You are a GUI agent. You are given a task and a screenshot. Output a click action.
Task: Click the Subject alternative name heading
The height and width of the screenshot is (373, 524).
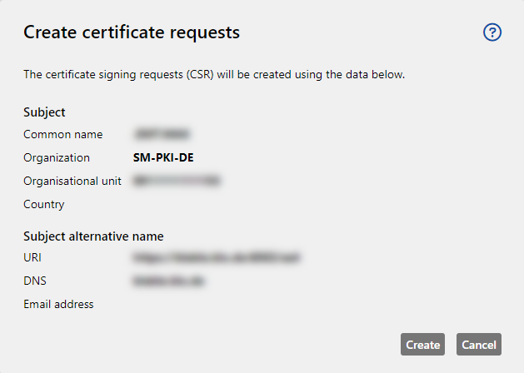(x=93, y=236)
